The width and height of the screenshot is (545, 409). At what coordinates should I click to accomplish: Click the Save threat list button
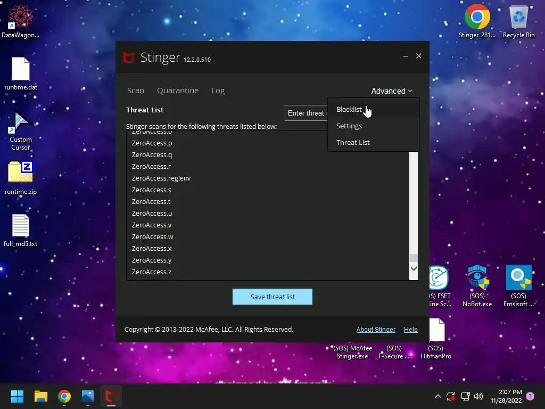272,297
